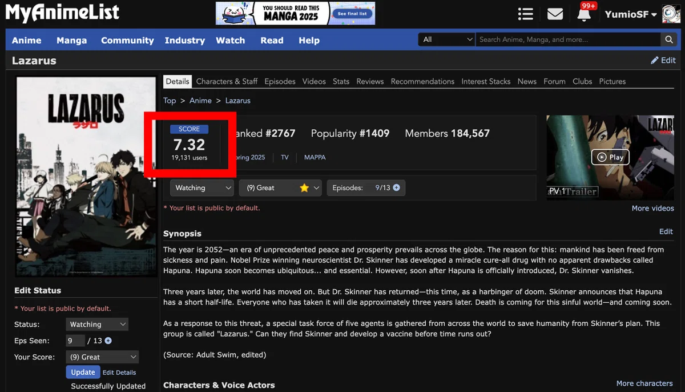Click the Ranked #2767 text
Screen dimensions: 685x392
point(266,133)
